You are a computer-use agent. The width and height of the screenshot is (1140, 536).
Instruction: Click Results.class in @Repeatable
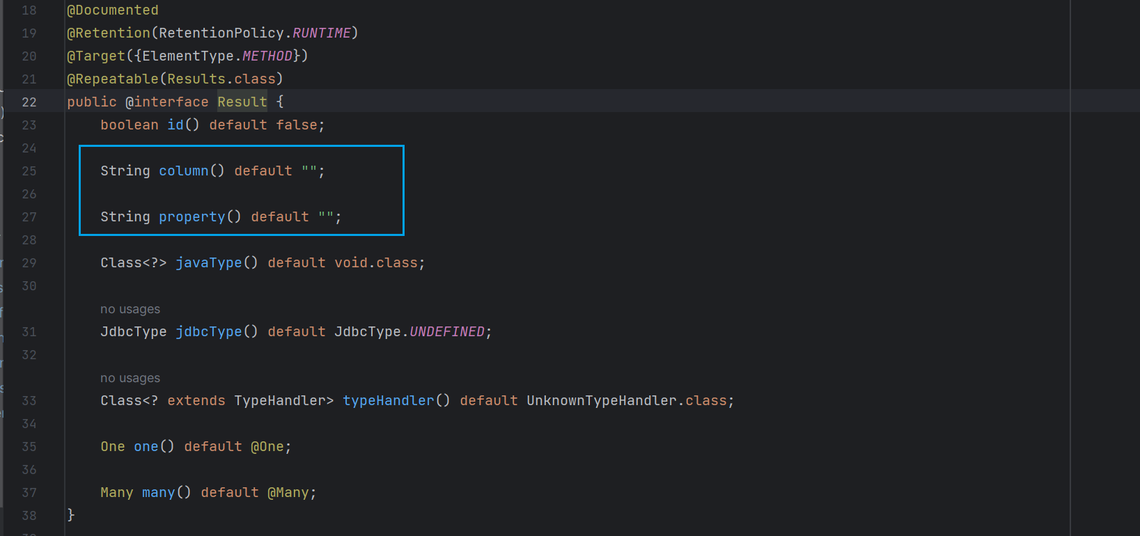(x=221, y=79)
